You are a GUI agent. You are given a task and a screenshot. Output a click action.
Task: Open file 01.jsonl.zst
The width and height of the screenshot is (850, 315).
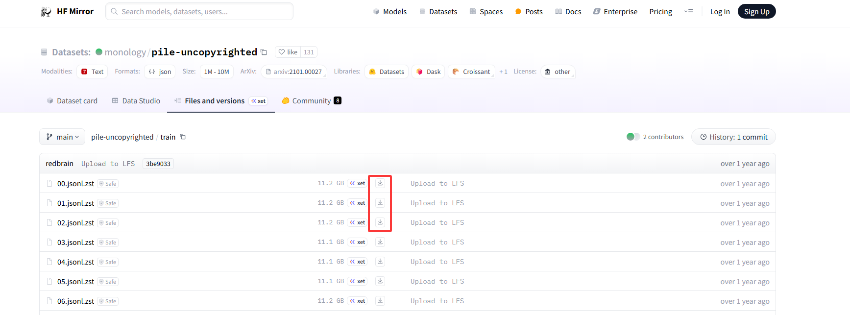click(75, 203)
